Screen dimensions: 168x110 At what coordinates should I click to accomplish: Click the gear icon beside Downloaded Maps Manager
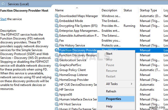57,16
